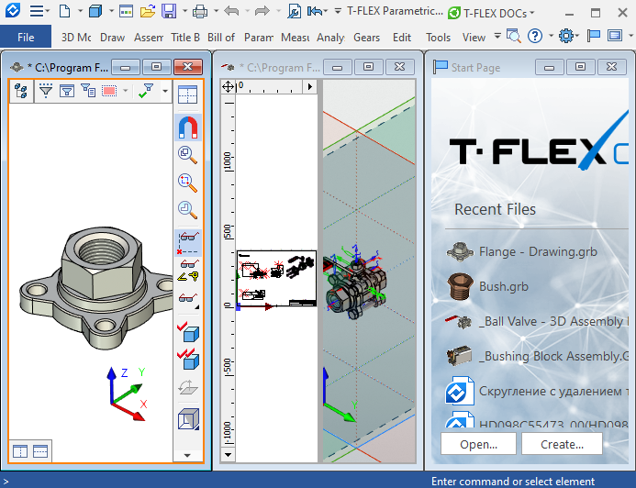Switch to the Edit ribbon tab
636x488 pixels.
[x=402, y=38]
